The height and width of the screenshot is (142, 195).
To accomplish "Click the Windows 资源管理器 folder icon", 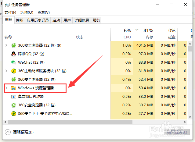I will [13, 88].
